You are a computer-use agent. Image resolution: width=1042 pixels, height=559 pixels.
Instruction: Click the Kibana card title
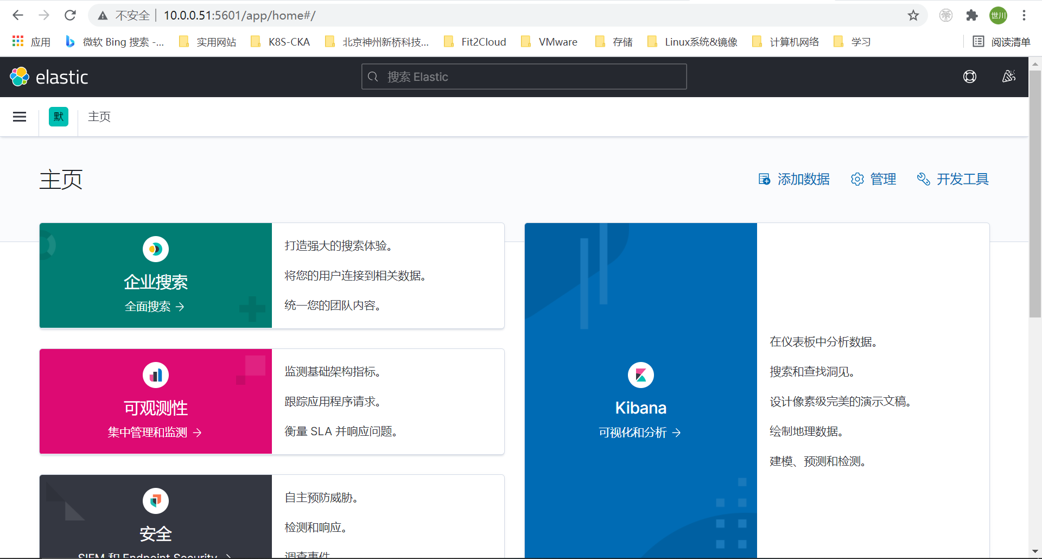(x=641, y=408)
